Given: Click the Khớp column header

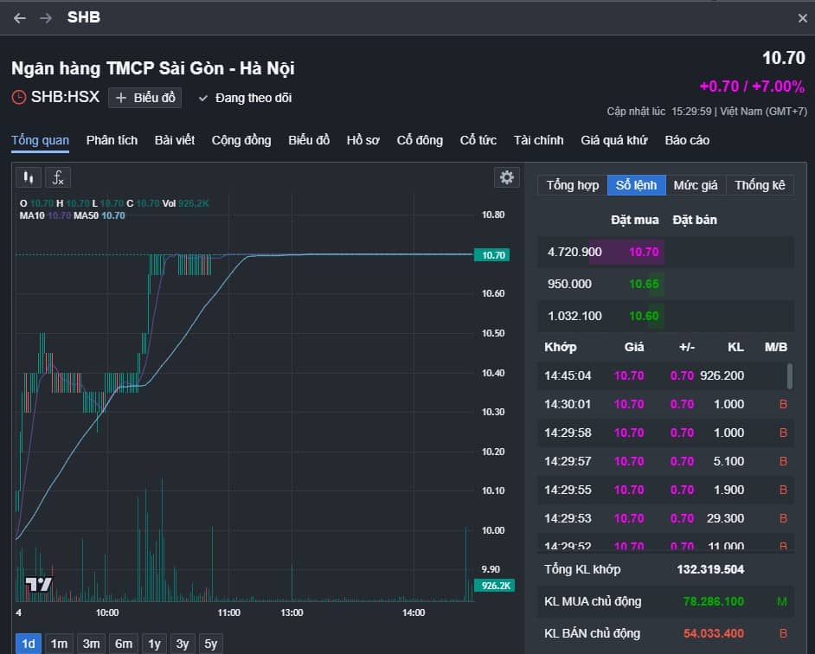Looking at the screenshot, I should (561, 347).
